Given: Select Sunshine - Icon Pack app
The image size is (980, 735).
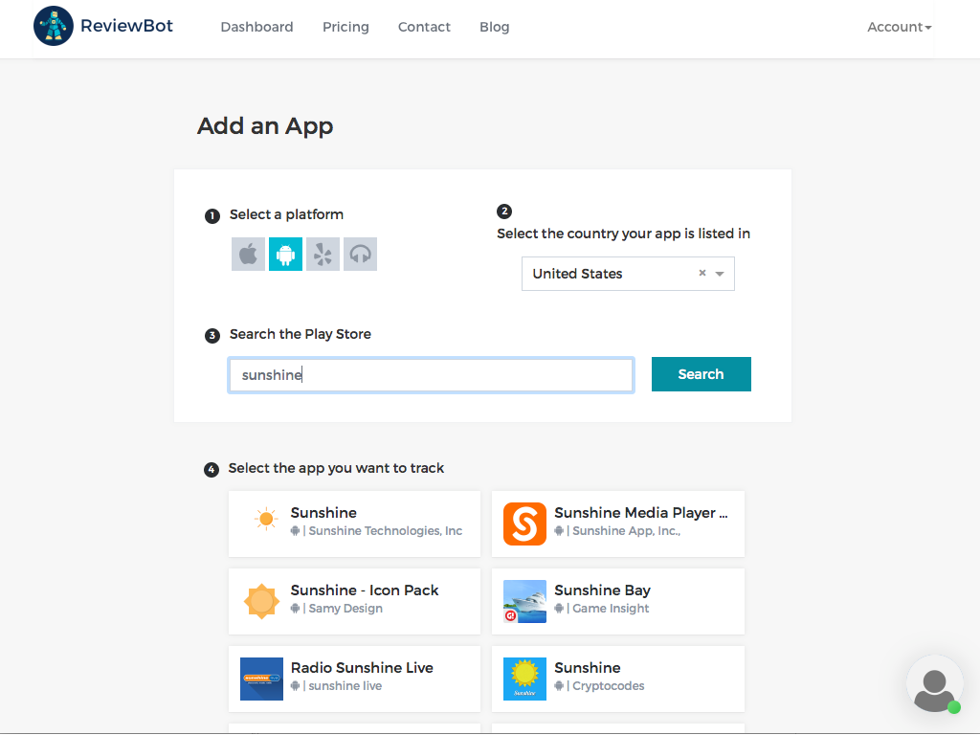Looking at the screenshot, I should pos(354,601).
